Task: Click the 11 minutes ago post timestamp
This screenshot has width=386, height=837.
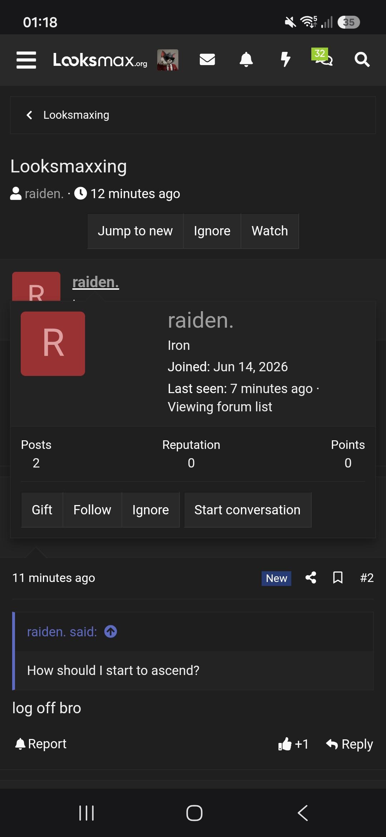Action: pyautogui.click(x=54, y=578)
